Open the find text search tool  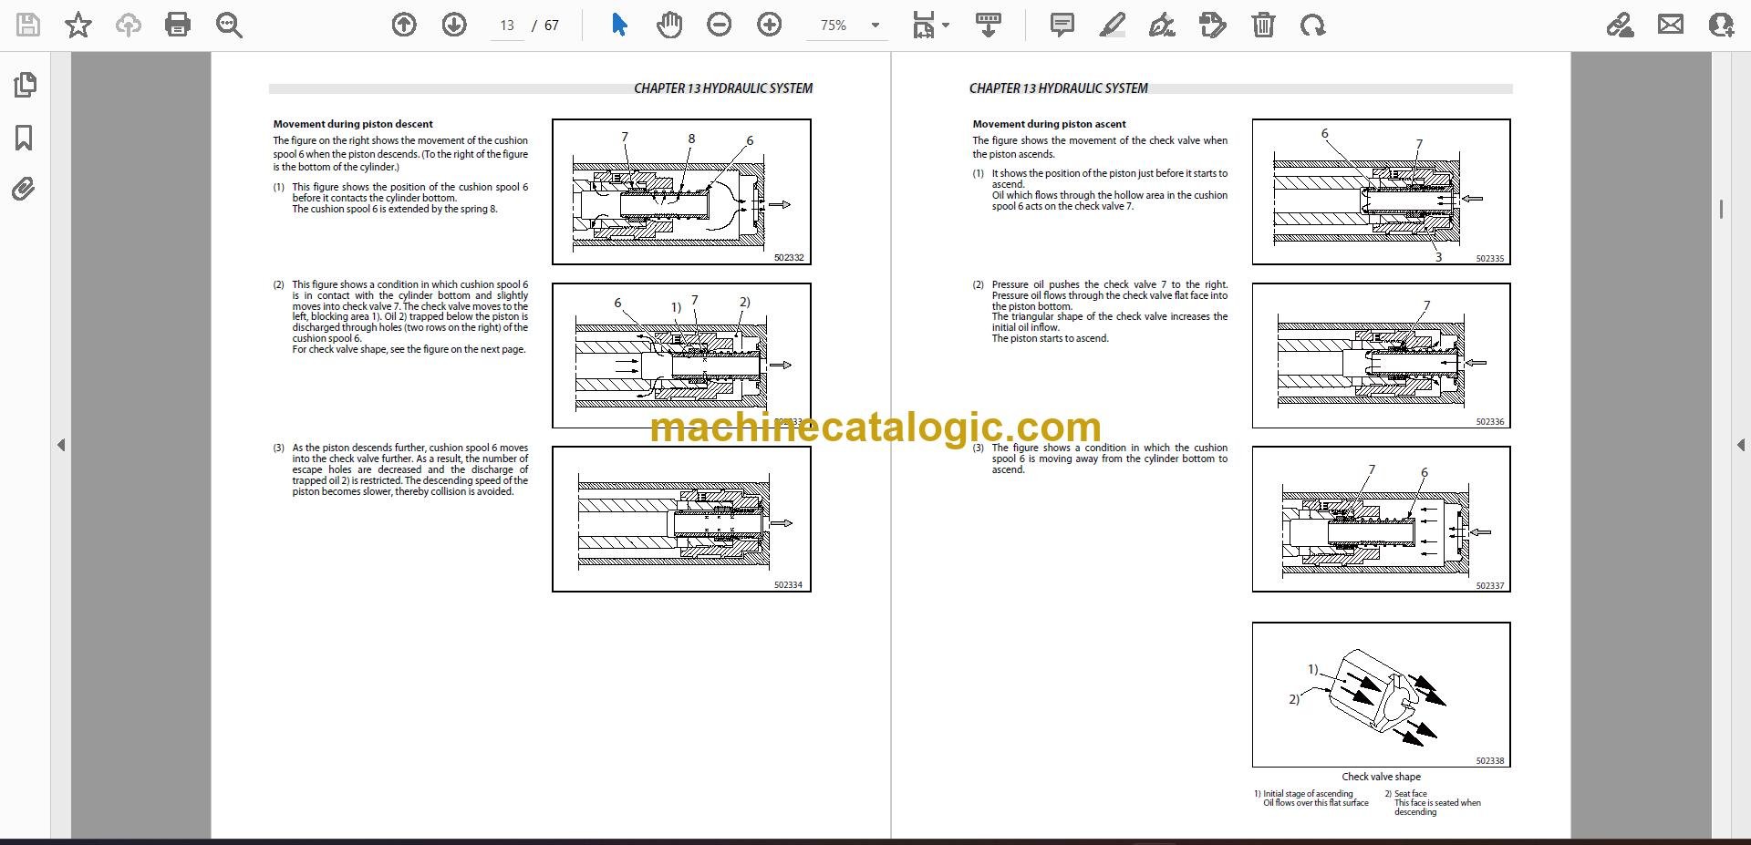[x=229, y=25]
